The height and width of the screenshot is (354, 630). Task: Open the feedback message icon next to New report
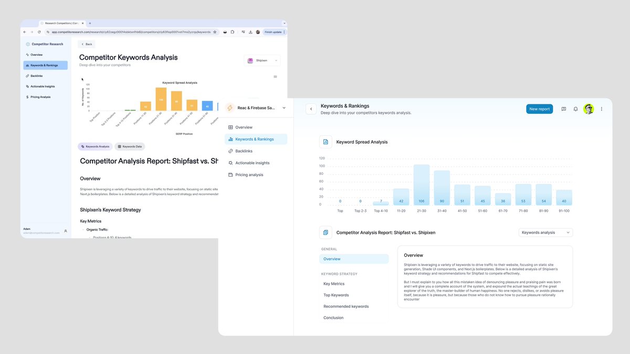pyautogui.click(x=563, y=109)
